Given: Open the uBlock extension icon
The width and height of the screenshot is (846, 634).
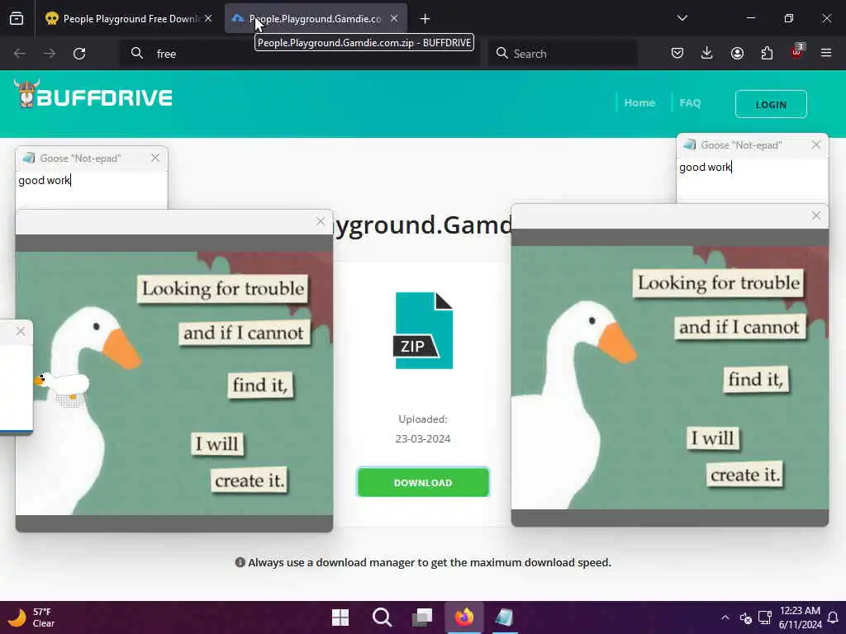Looking at the screenshot, I should pos(797,52).
